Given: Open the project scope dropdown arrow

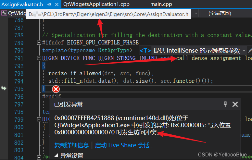Looking at the screenshot, I should click(x=196, y=13).
